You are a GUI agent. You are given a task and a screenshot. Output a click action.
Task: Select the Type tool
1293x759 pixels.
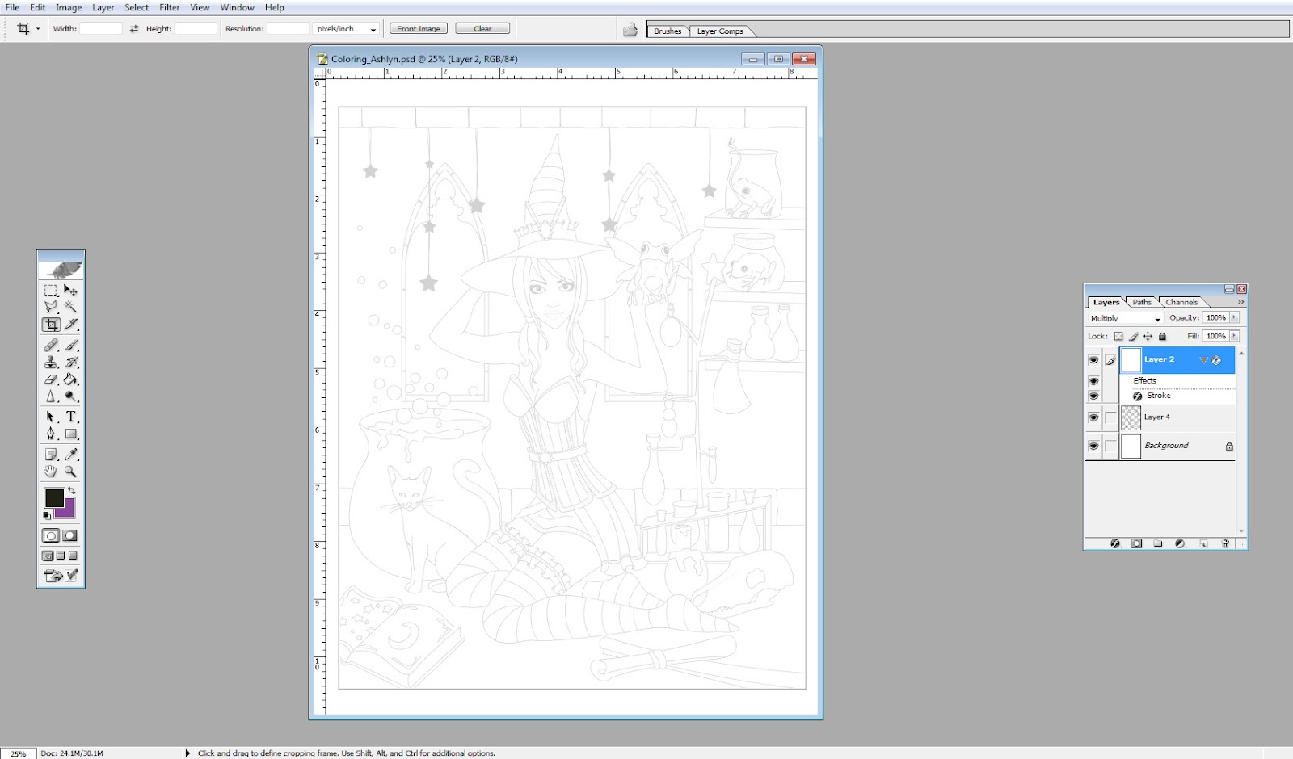pos(69,417)
